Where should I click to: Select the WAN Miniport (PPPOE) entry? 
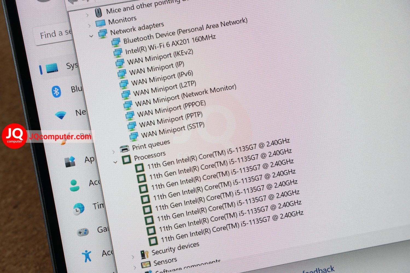coord(171,109)
